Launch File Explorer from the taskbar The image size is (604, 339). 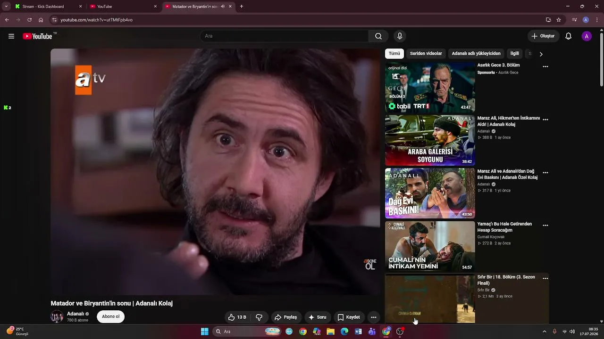(331, 331)
